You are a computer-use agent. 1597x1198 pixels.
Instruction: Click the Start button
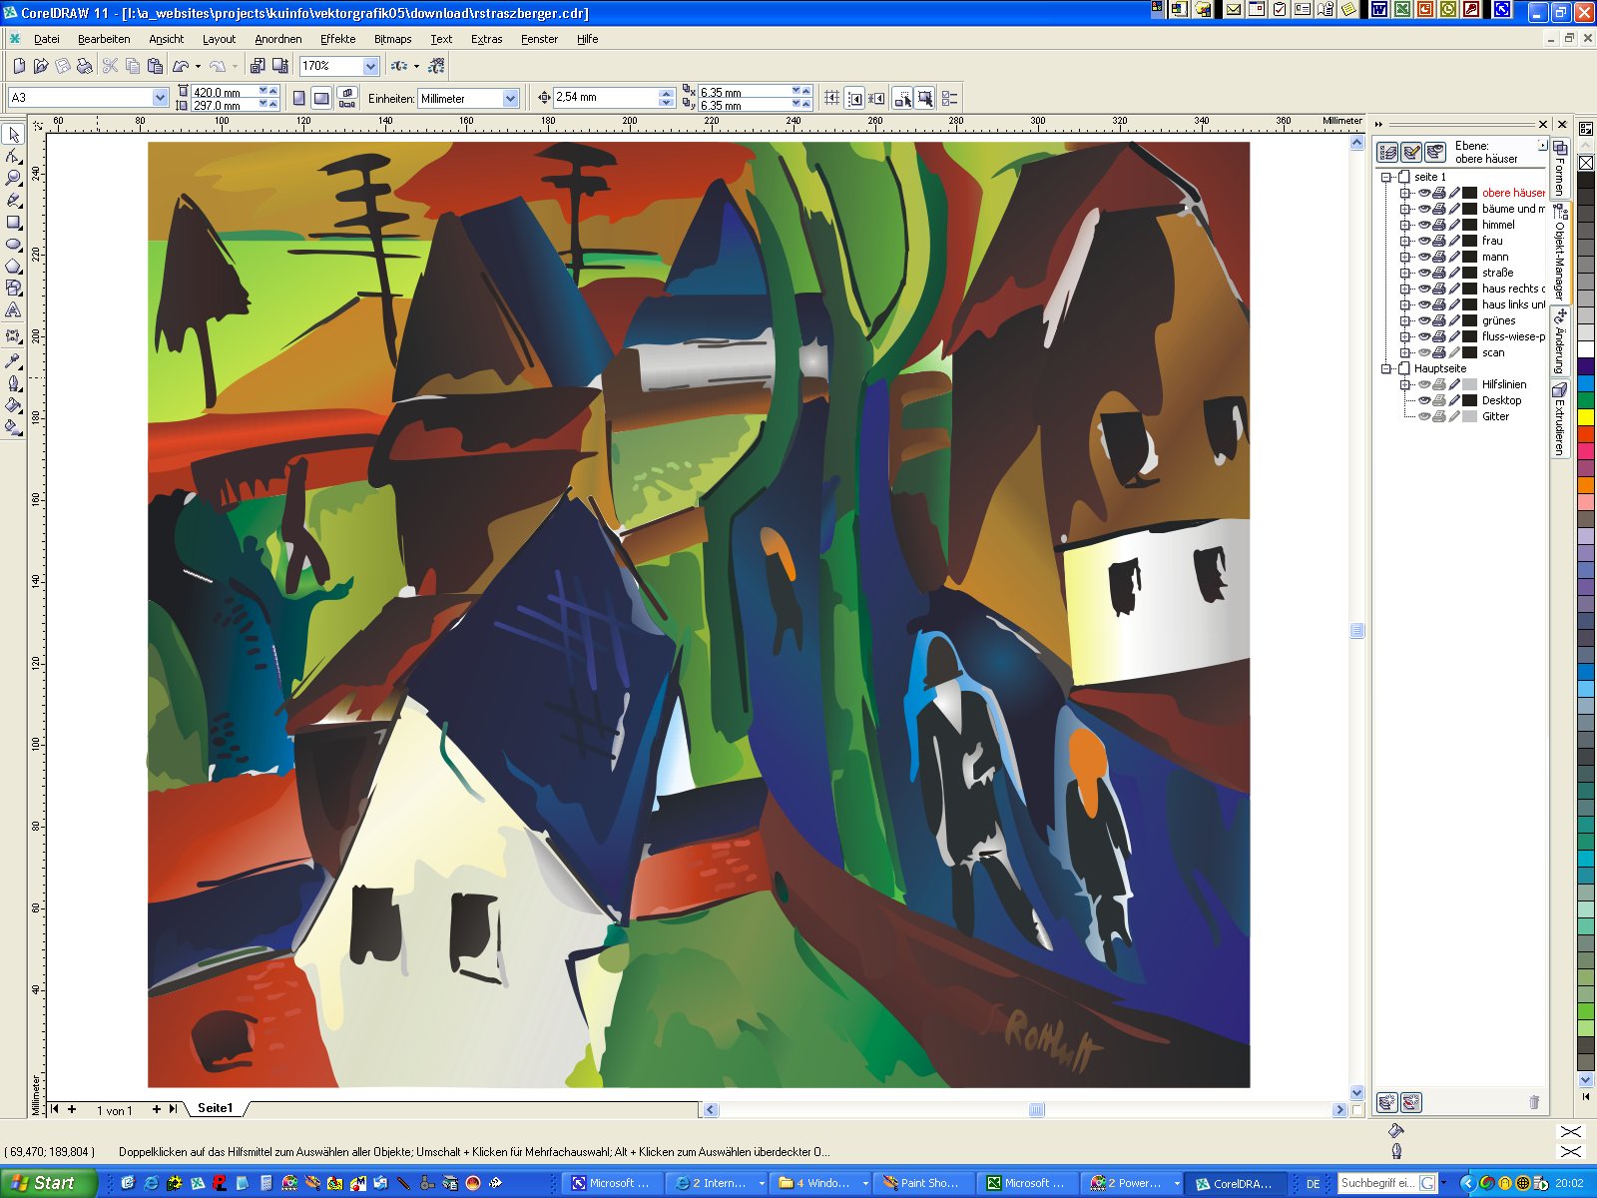[x=47, y=1183]
